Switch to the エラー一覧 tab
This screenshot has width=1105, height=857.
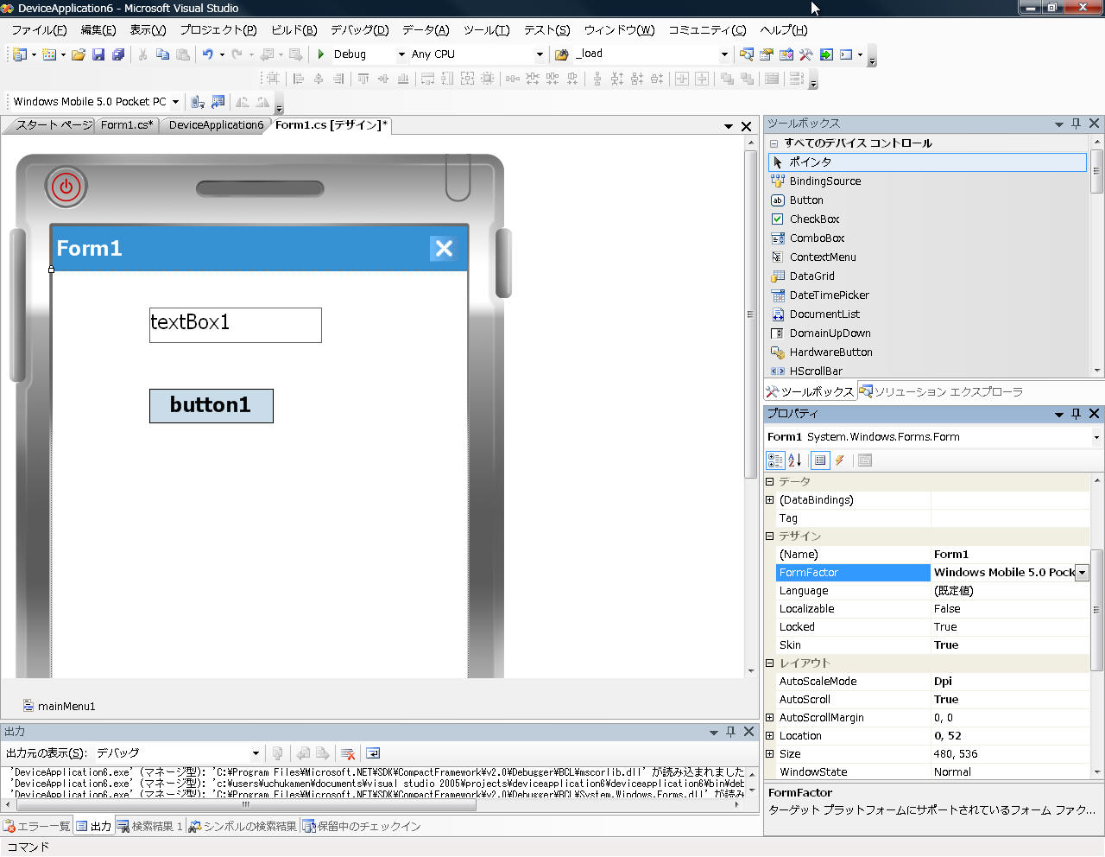pos(37,827)
